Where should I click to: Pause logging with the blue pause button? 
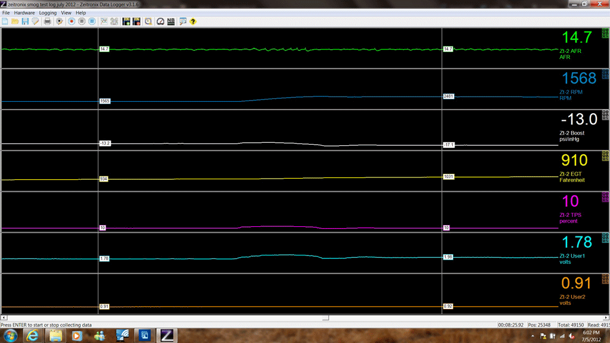92,21
